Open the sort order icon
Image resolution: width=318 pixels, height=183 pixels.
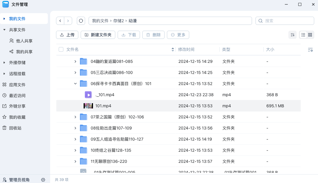pos(292,35)
